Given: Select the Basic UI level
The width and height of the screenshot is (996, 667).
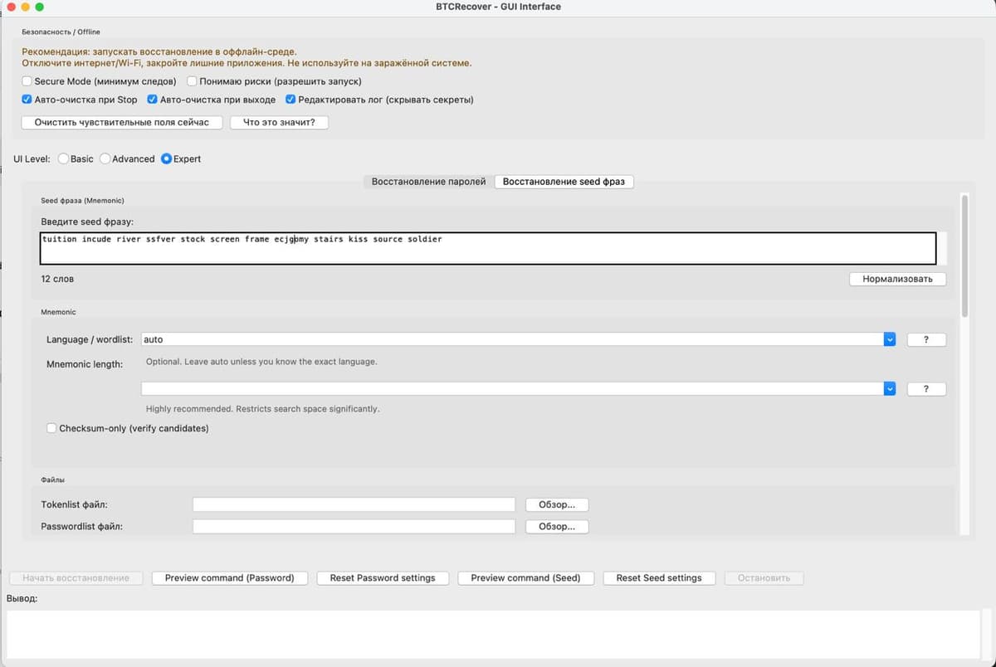Looking at the screenshot, I should point(64,158).
